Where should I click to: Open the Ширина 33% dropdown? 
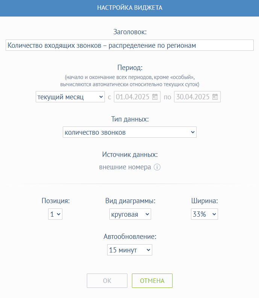[204, 214]
